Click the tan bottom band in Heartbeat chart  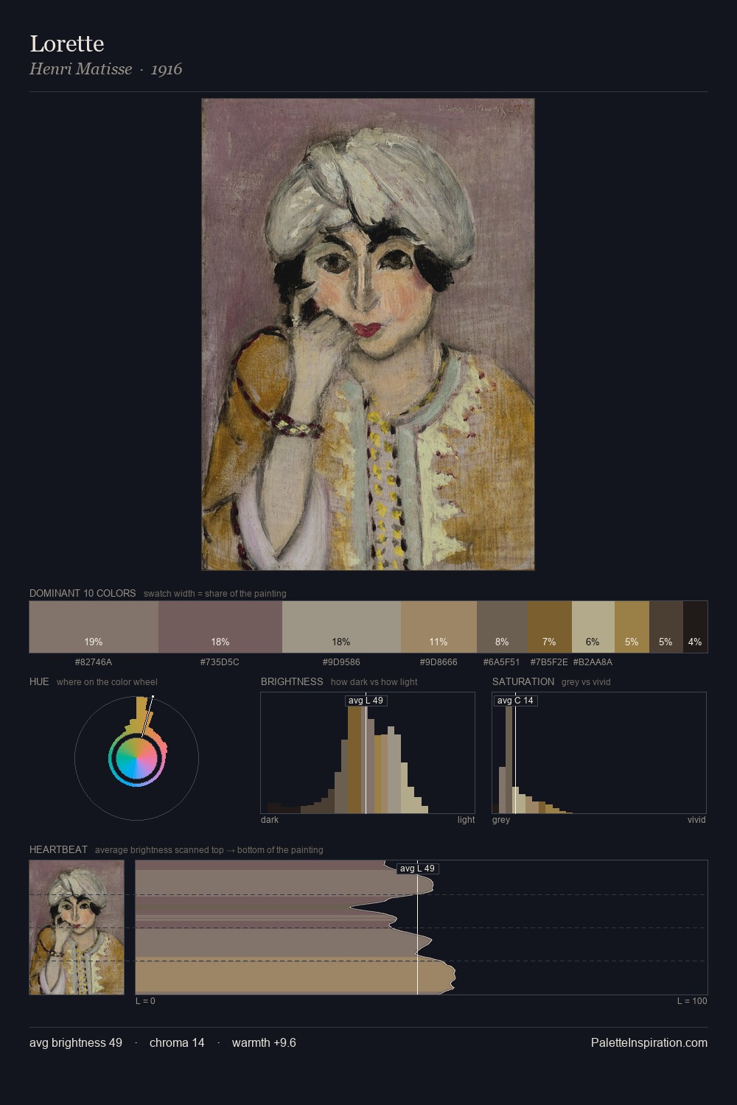click(x=295, y=976)
